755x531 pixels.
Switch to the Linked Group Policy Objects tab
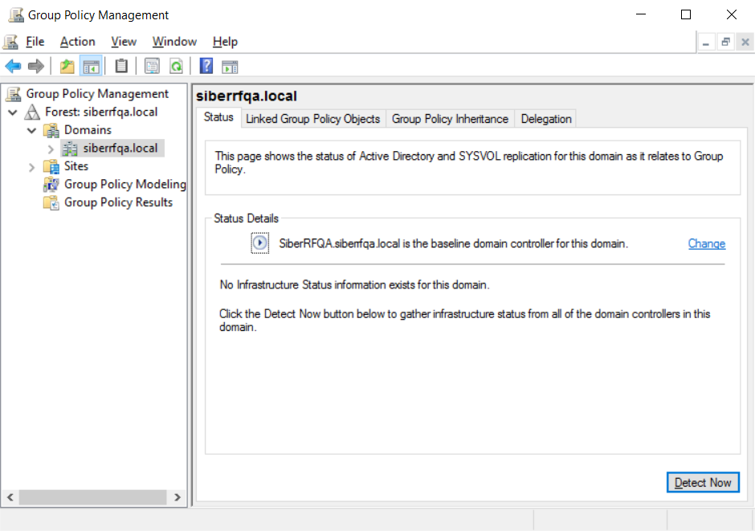(x=312, y=119)
